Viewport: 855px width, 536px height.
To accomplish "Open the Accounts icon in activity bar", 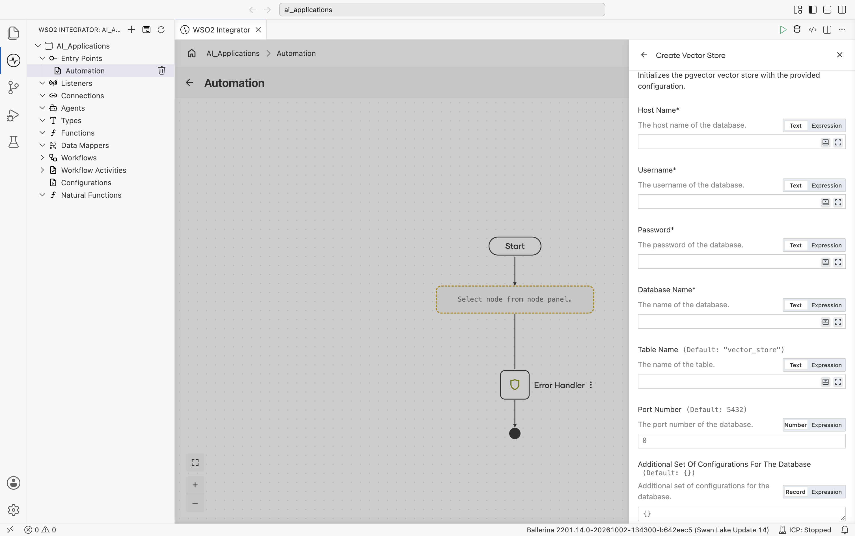I will [14, 483].
